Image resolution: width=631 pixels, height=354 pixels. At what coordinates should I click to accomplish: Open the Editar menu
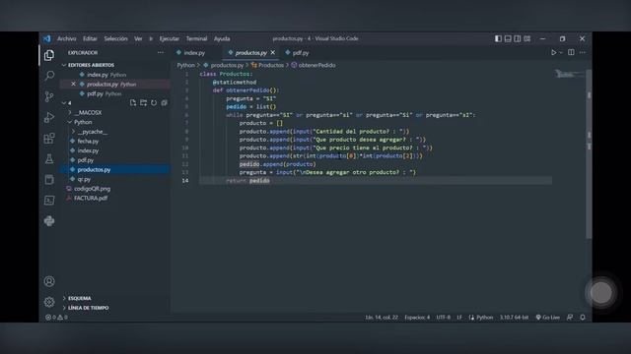pos(90,38)
